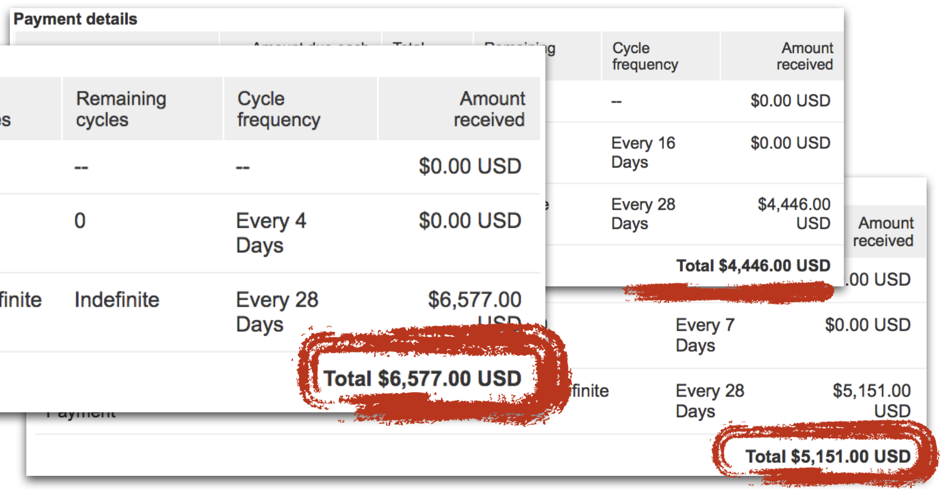Viewport: 943px width, 495px height.
Task: Click the "$0.00 USD" next to "Every 16 Days"
Action: 790,143
